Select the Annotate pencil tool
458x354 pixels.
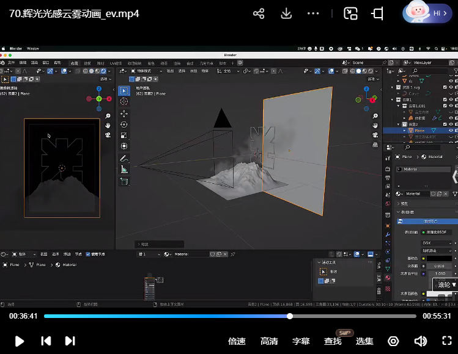pyautogui.click(x=124, y=158)
